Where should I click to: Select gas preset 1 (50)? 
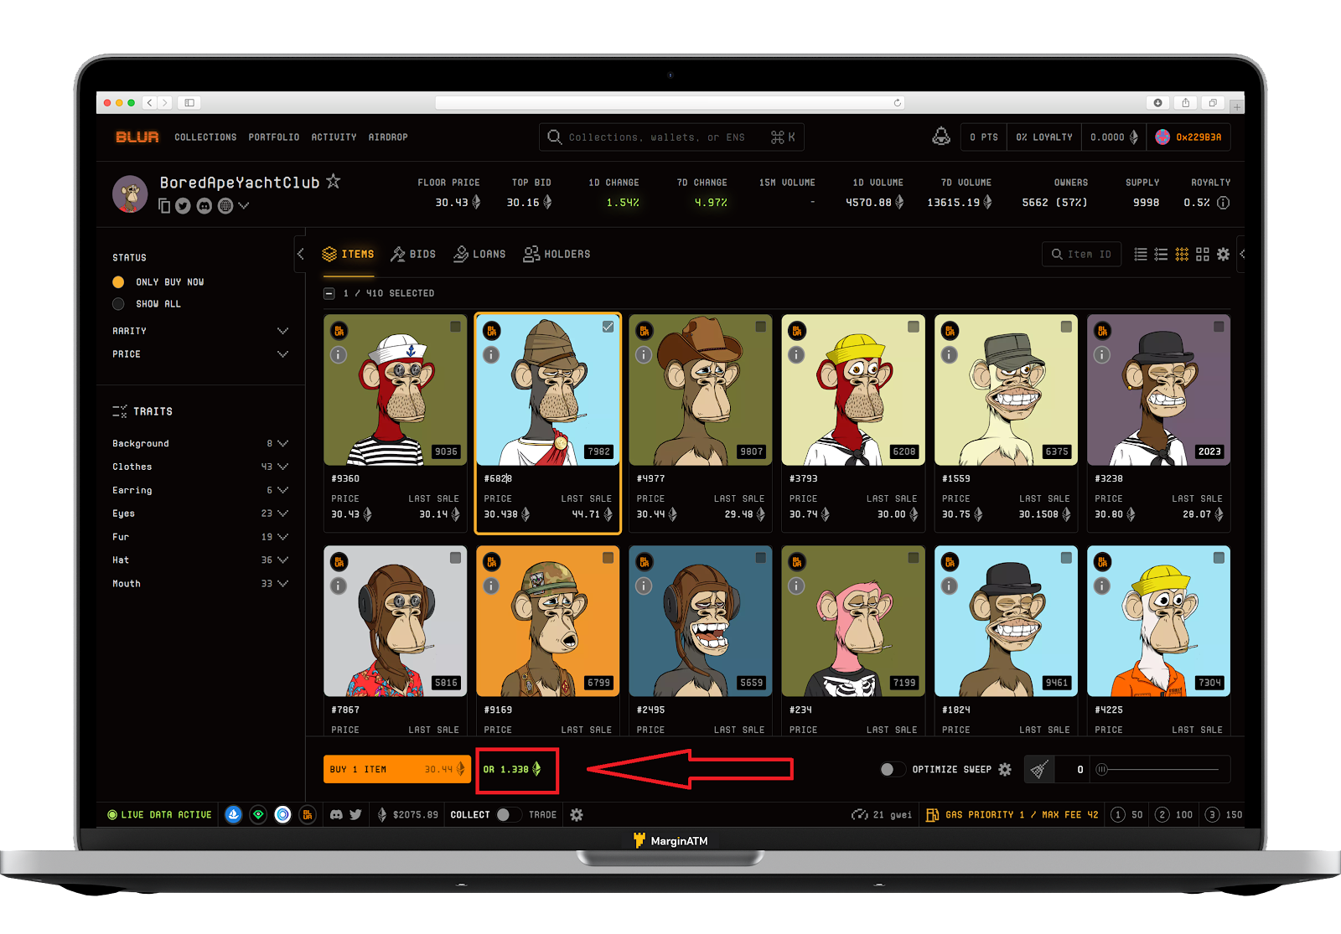(1127, 814)
